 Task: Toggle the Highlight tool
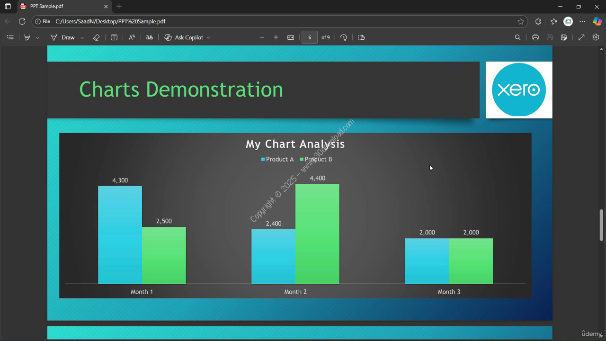pyautogui.click(x=27, y=37)
